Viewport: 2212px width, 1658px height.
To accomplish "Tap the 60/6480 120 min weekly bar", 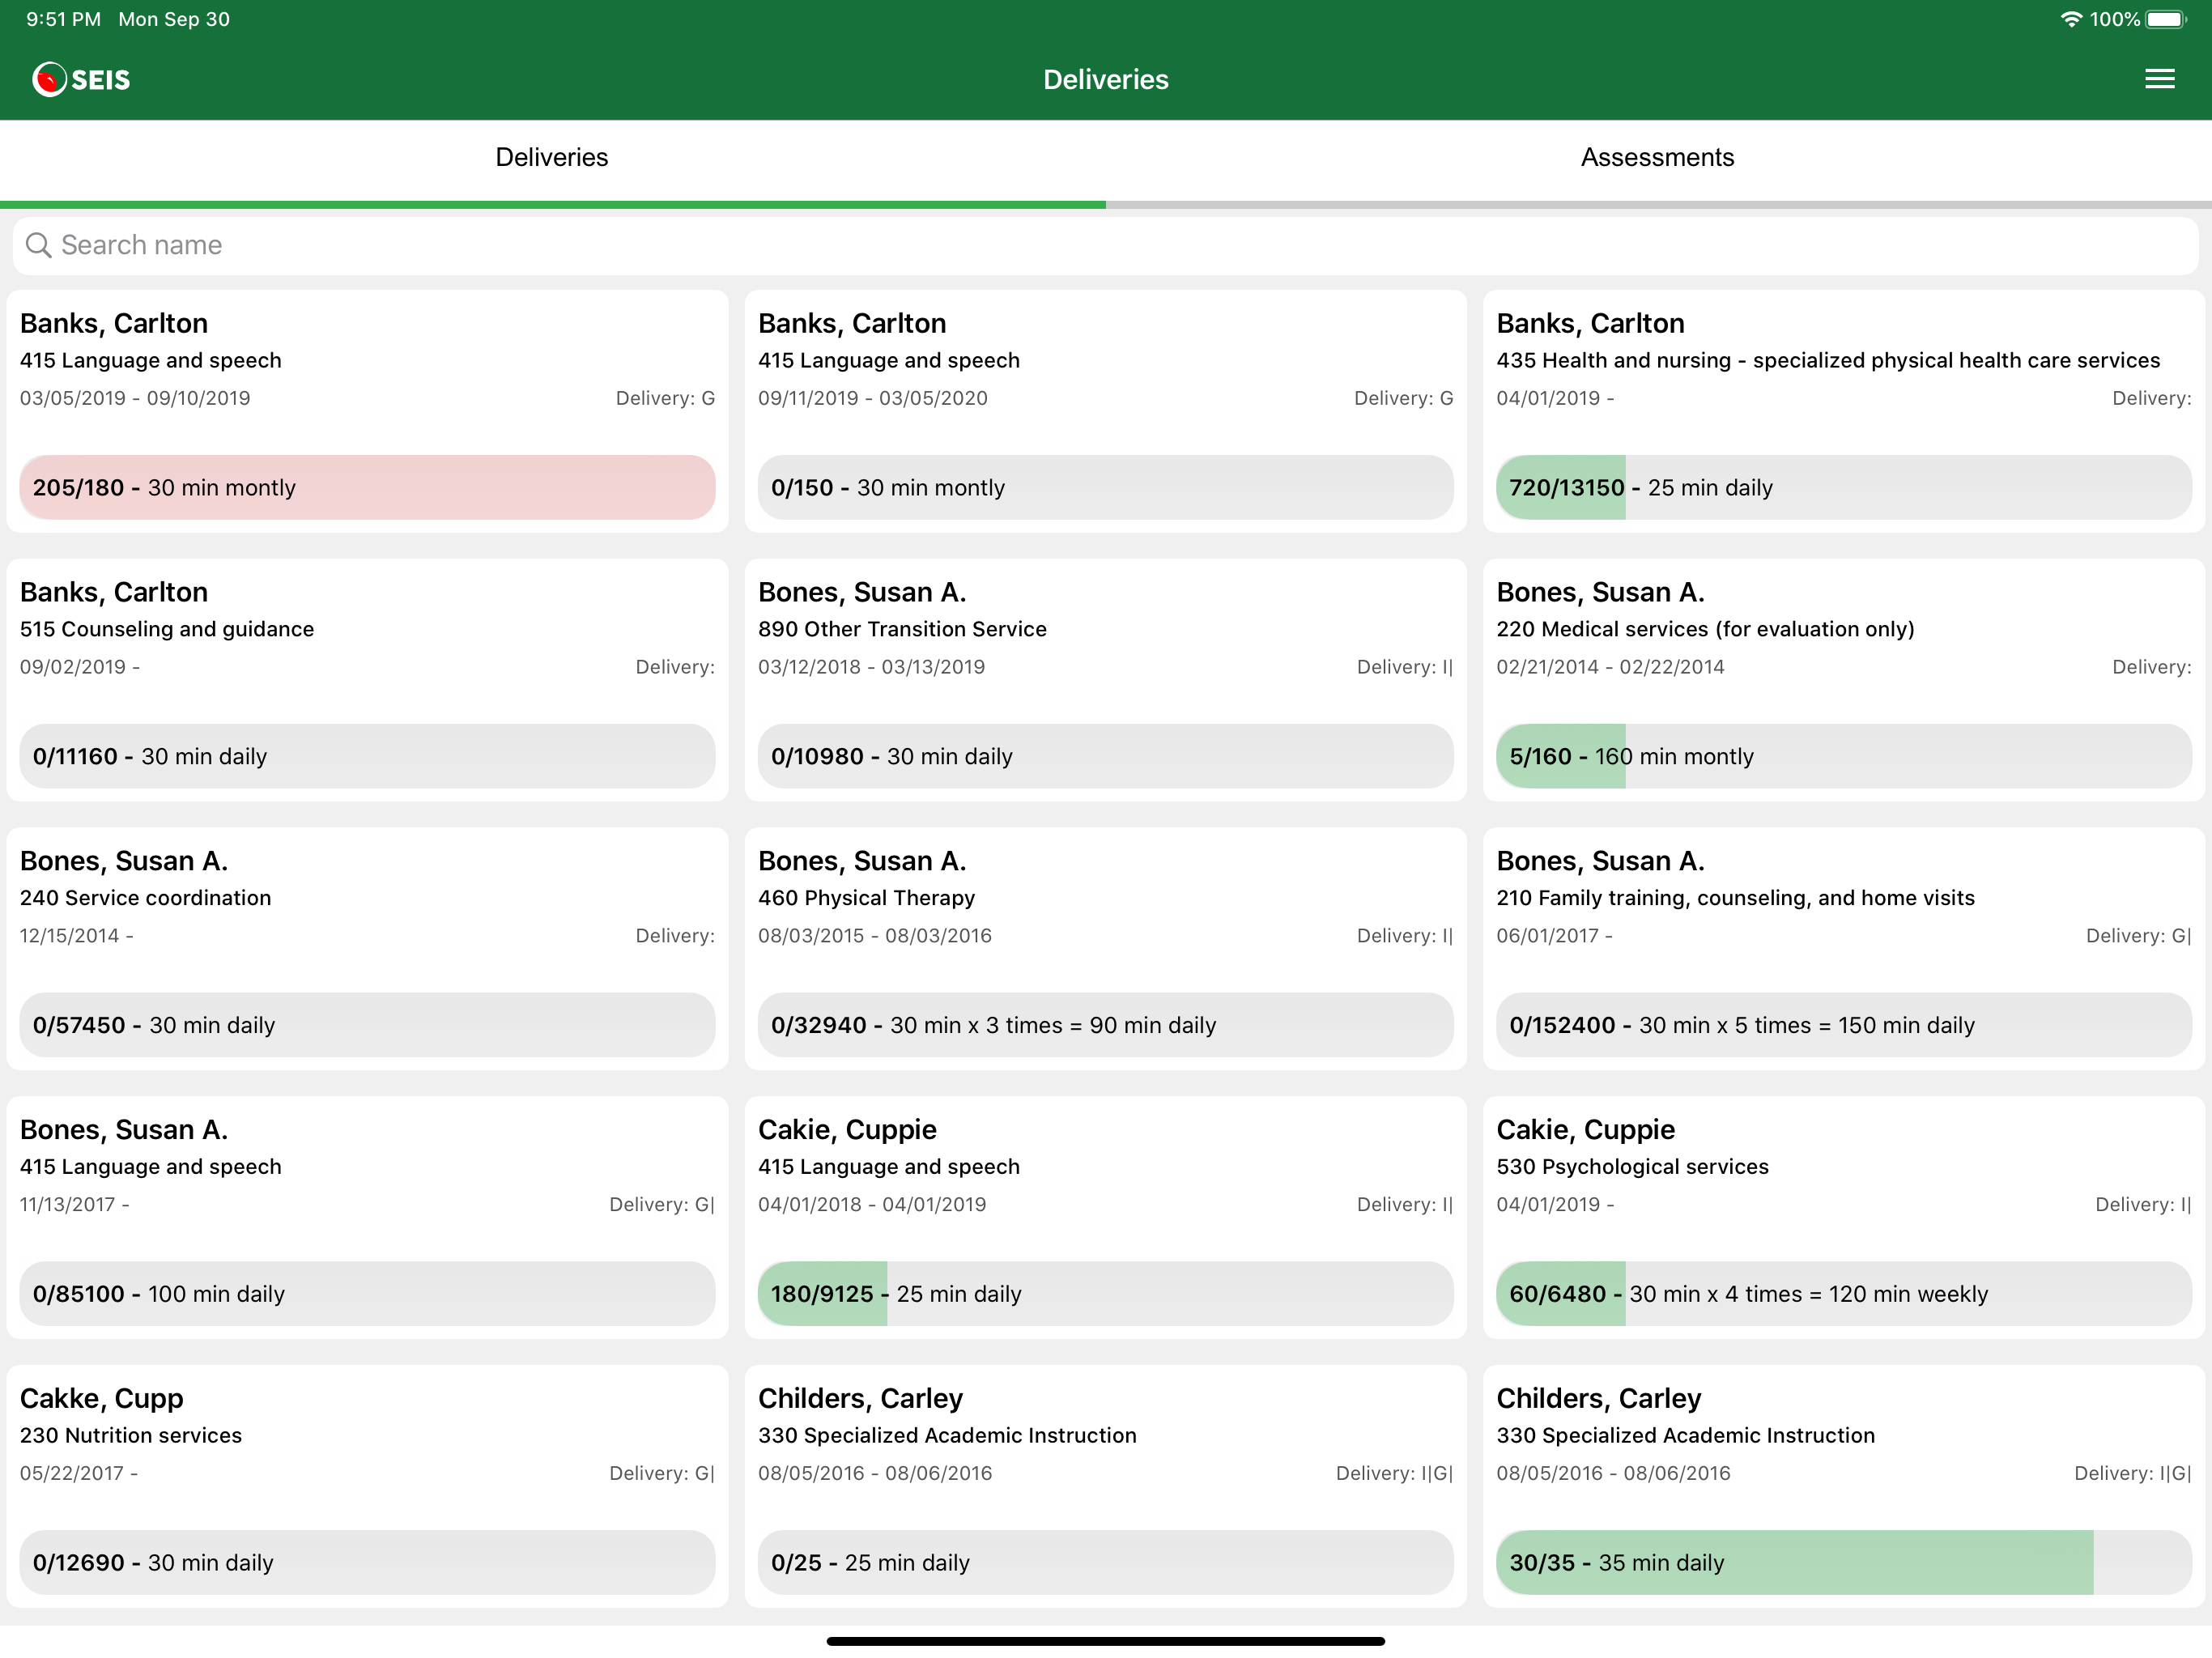I will 1843,1293.
